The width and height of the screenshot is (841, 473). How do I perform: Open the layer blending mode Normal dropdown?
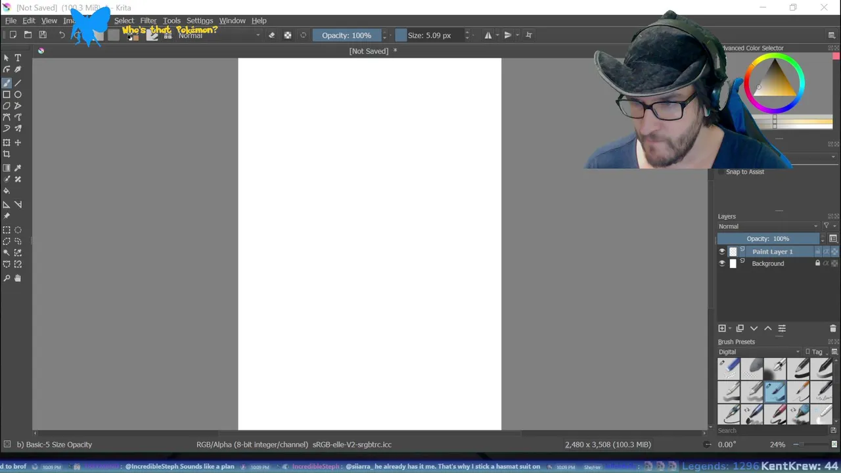click(x=768, y=227)
